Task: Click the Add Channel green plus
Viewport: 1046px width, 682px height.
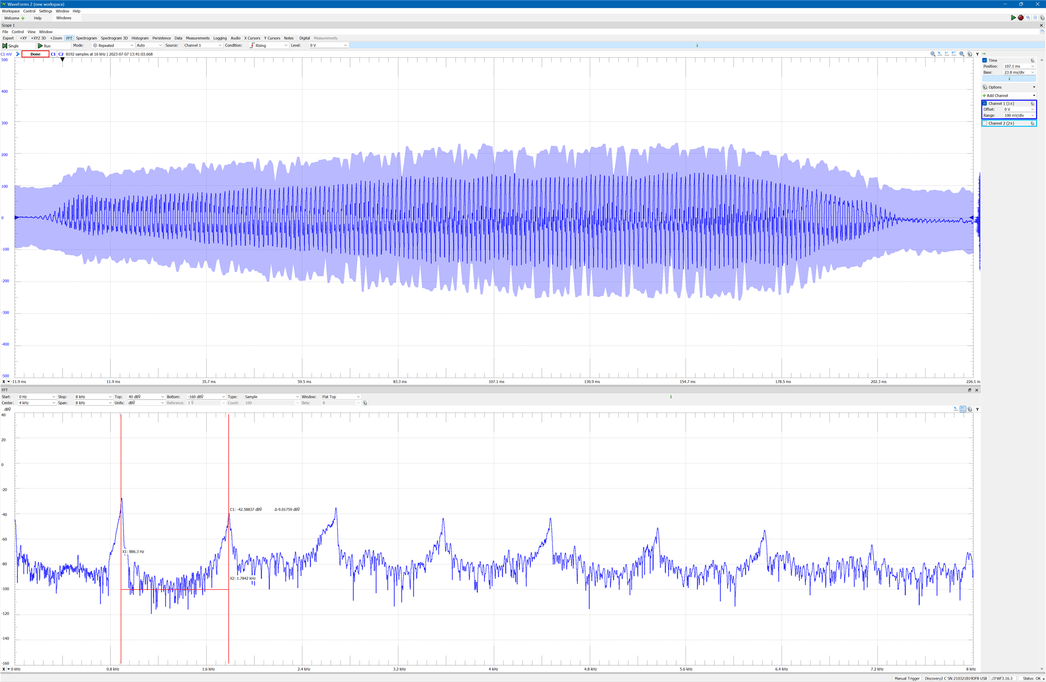Action: [x=984, y=95]
